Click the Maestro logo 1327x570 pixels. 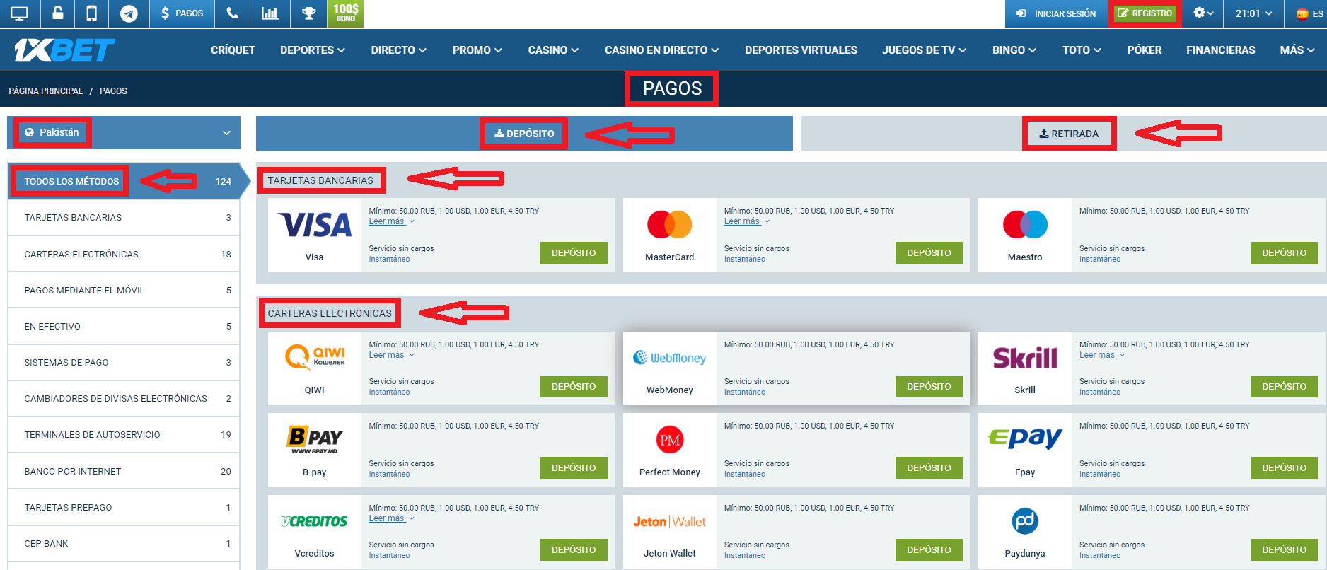(x=1025, y=225)
